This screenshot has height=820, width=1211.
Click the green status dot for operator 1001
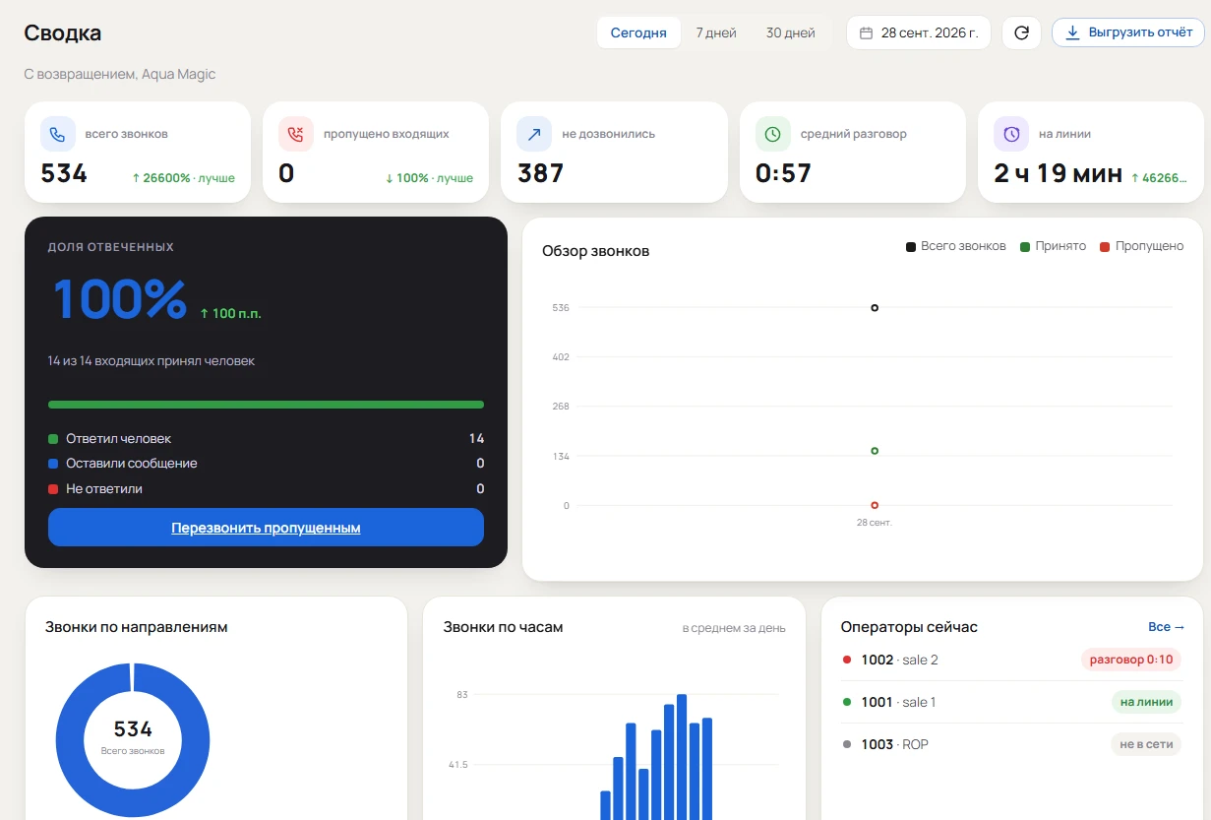click(x=847, y=702)
